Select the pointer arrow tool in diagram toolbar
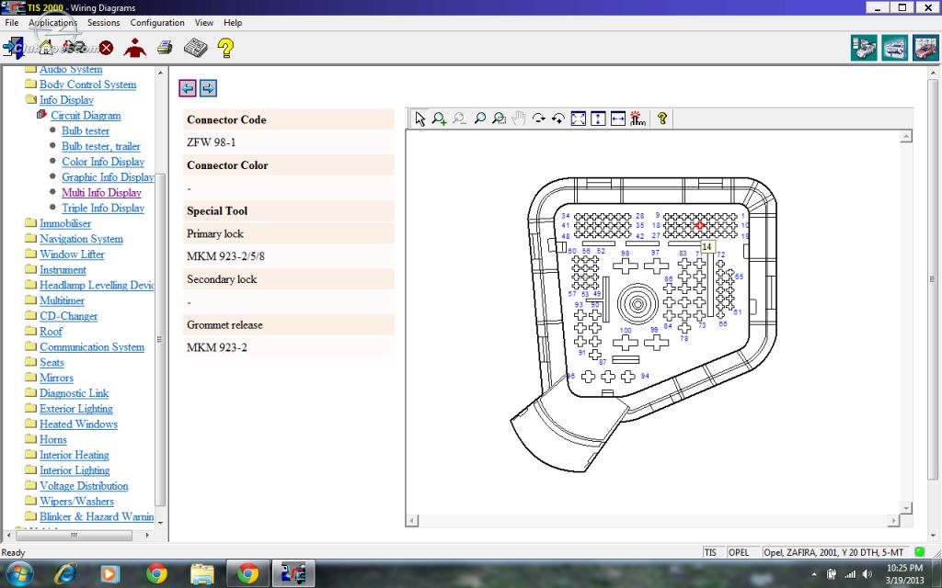 pyautogui.click(x=419, y=119)
